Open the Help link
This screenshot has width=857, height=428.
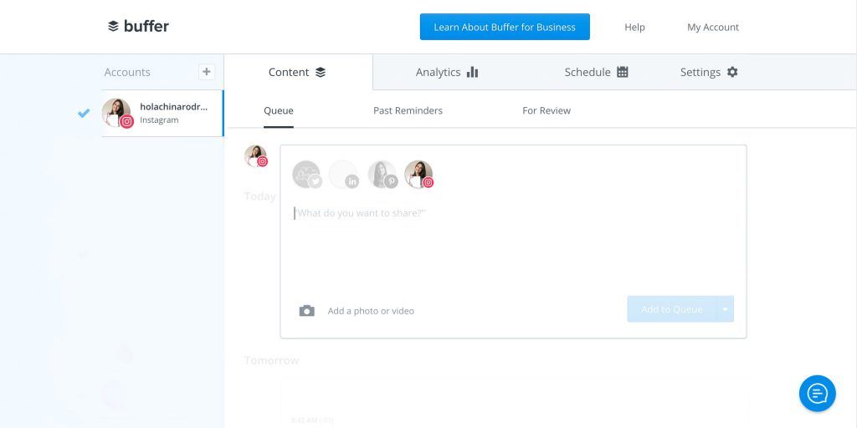coord(634,28)
